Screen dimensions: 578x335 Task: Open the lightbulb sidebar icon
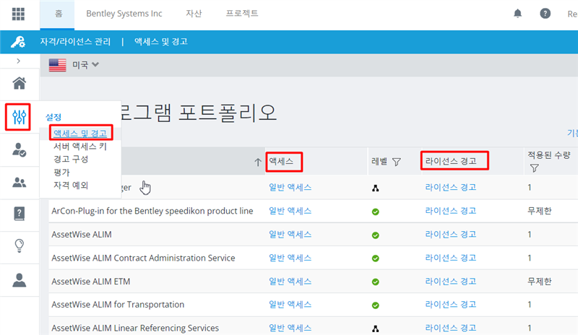pyautogui.click(x=20, y=245)
